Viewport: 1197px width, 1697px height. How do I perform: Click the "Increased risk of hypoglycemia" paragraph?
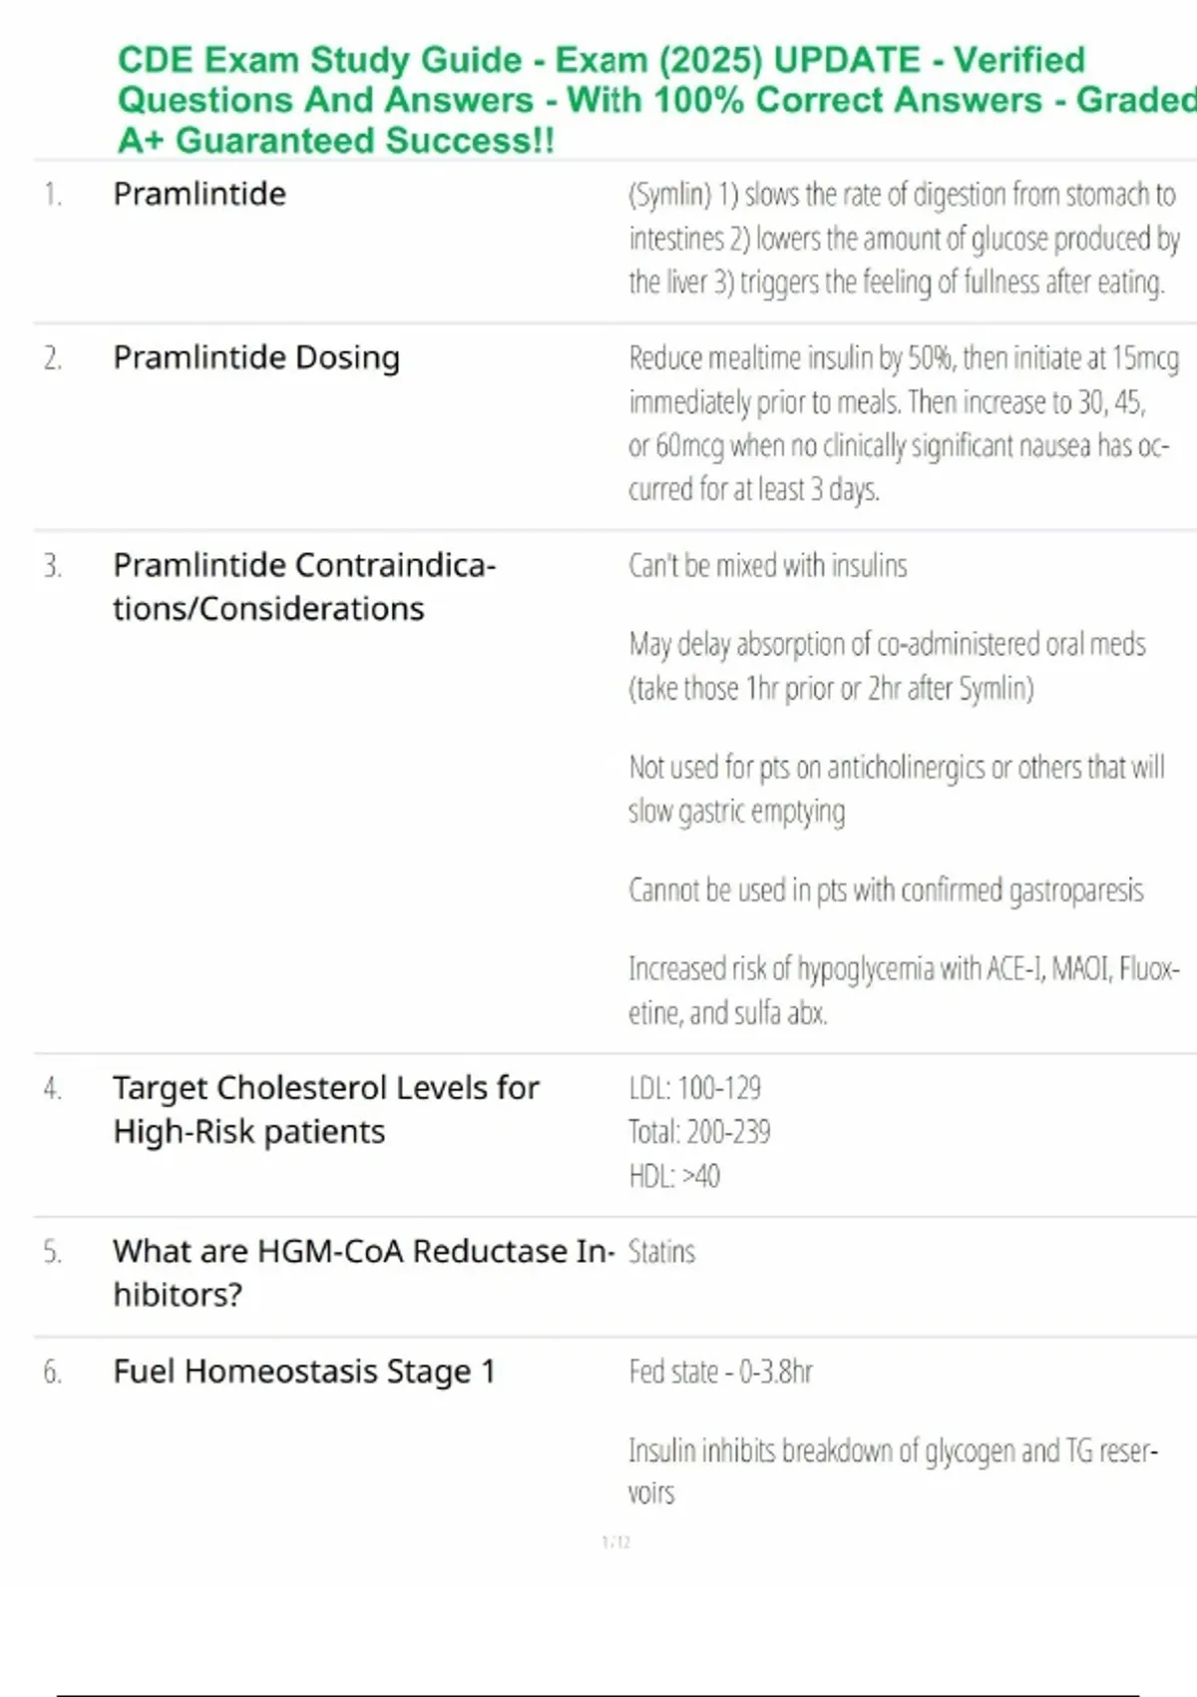pyautogui.click(x=903, y=990)
